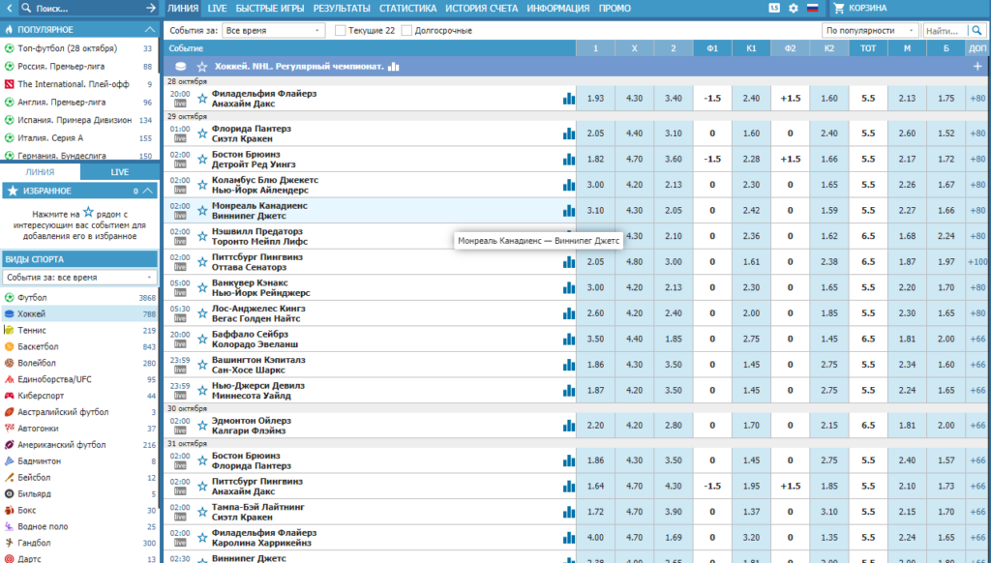Select Американский футбол in sports list

(79, 445)
